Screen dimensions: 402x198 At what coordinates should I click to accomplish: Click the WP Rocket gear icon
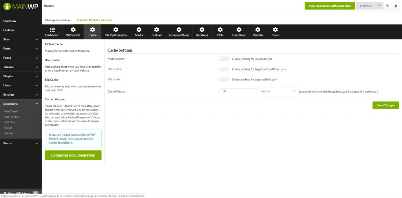tap(73, 30)
